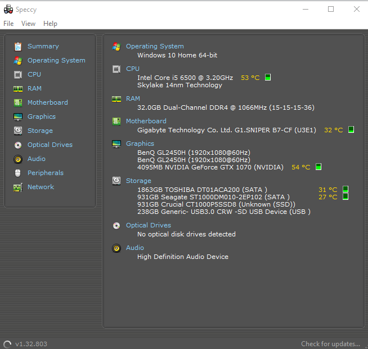Viewport: 368px width, 349px height.
Task: Click the CPU chip icon in main panel
Action: coord(116,69)
